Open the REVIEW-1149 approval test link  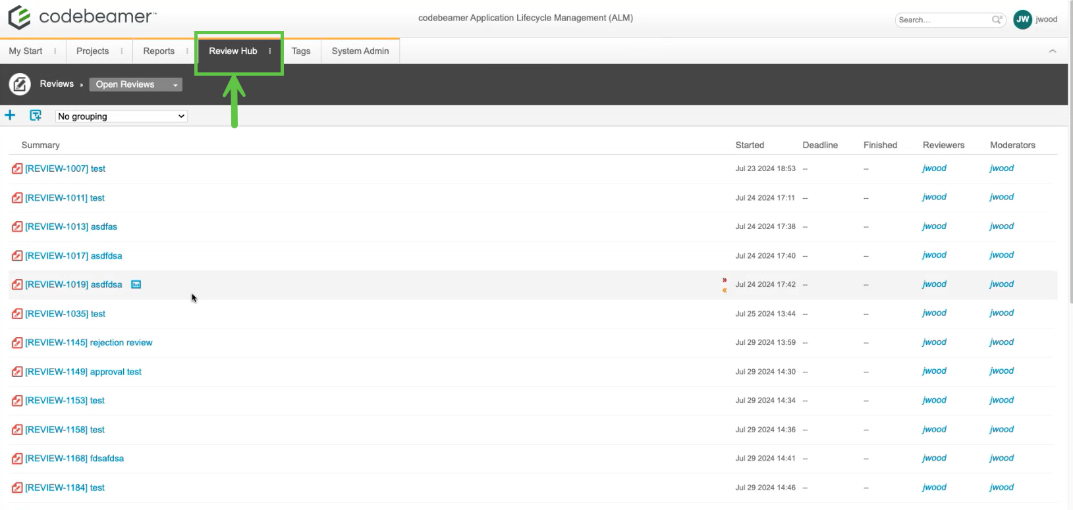coord(83,372)
